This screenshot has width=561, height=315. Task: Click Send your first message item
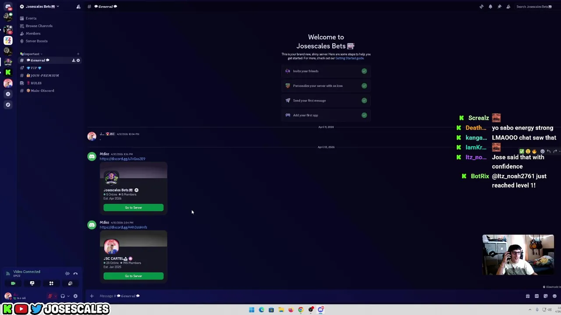coord(326,101)
